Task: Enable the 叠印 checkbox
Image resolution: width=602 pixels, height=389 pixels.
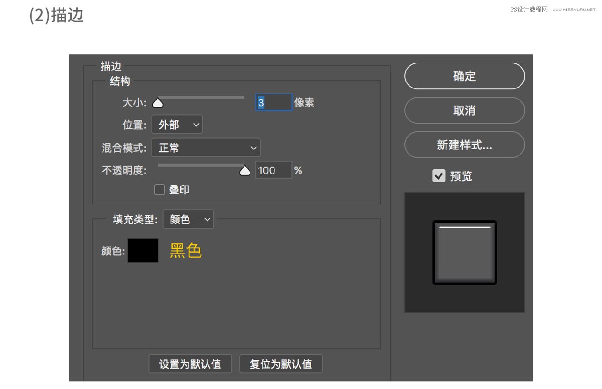Action: pyautogui.click(x=160, y=190)
